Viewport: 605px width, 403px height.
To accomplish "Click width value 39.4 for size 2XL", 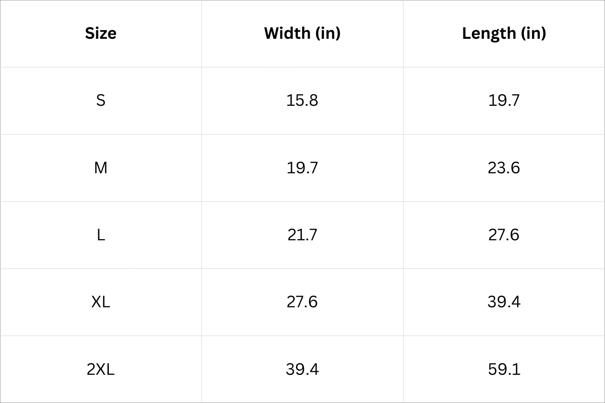I will pos(302,369).
